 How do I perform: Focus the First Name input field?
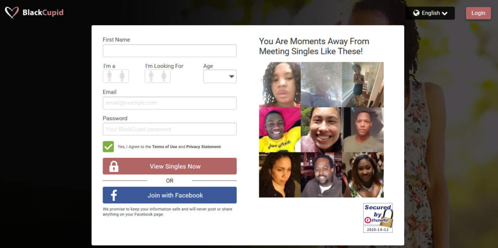[x=170, y=51]
